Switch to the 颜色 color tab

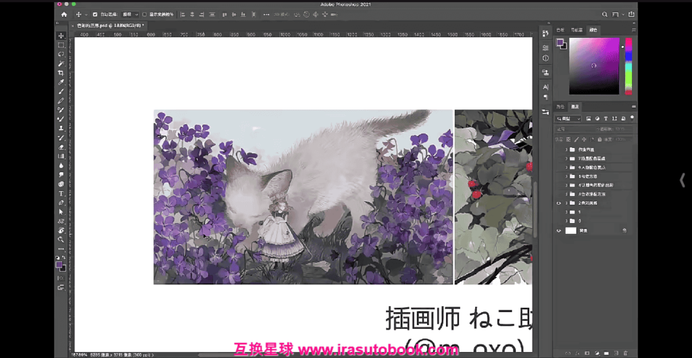[x=593, y=30]
